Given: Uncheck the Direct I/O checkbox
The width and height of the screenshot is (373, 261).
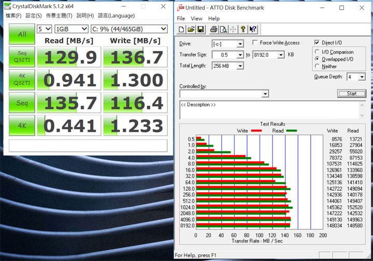Looking at the screenshot, I should [x=317, y=42].
